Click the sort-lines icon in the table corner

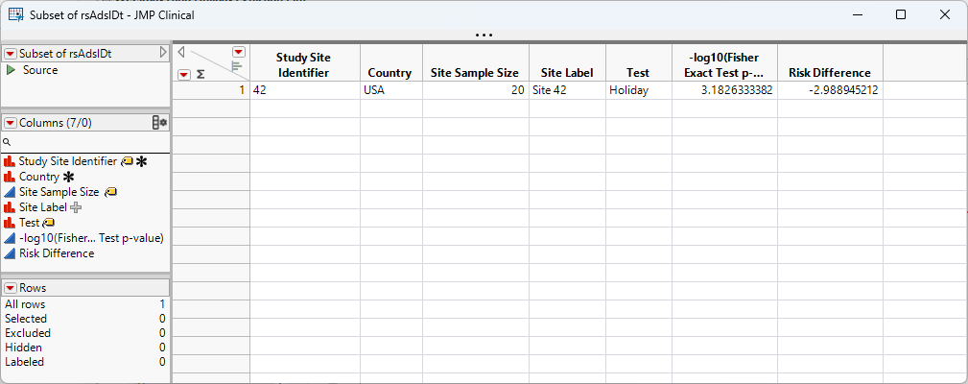237,66
